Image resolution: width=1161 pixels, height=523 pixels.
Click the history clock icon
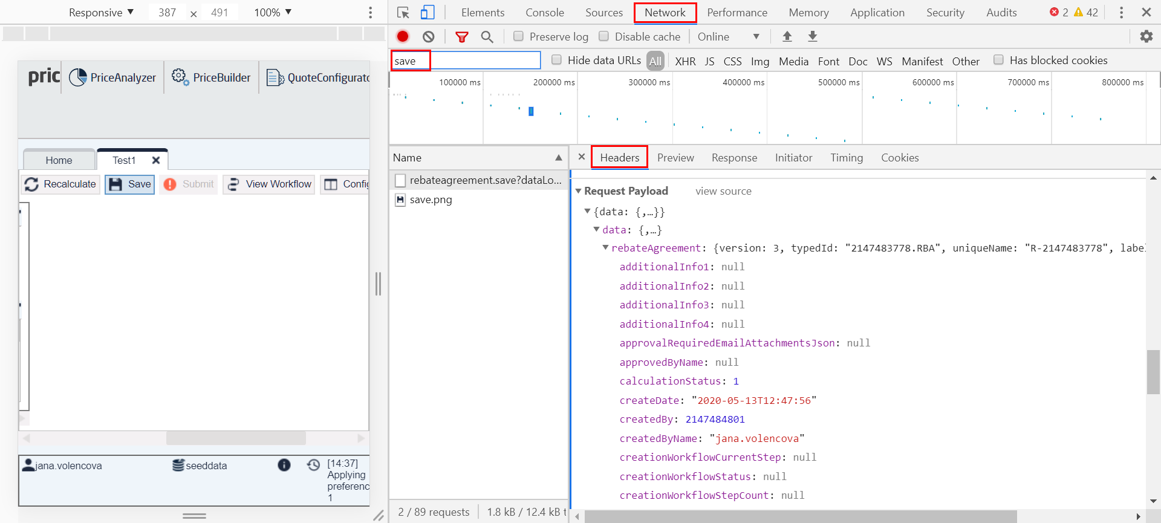(x=313, y=465)
